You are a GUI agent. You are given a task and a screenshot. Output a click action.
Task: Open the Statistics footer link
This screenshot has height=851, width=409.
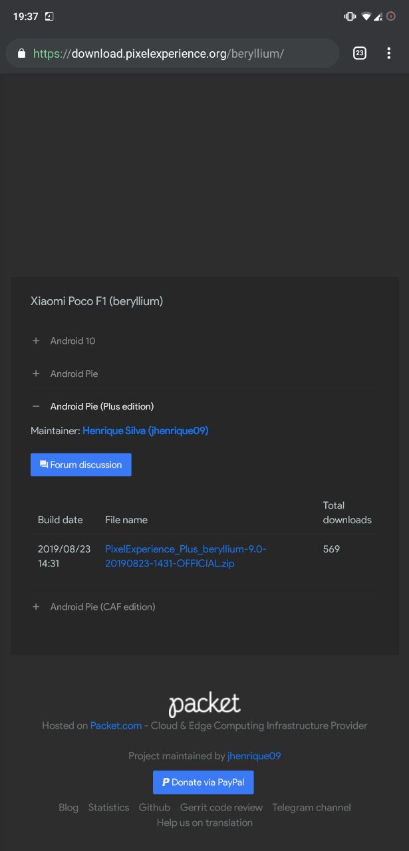[x=108, y=807]
